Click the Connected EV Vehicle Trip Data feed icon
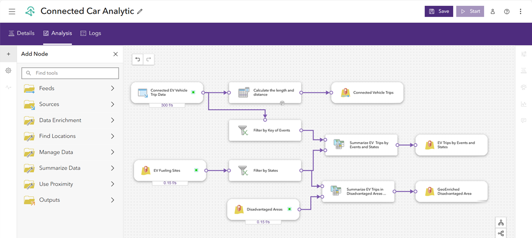 point(143,93)
